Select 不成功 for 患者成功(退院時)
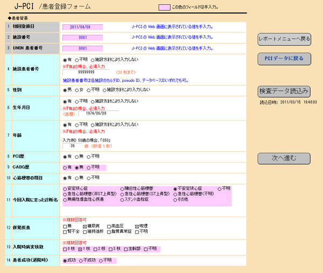Image resolution: width=323 pixels, height=273 pixels. click(x=81, y=261)
